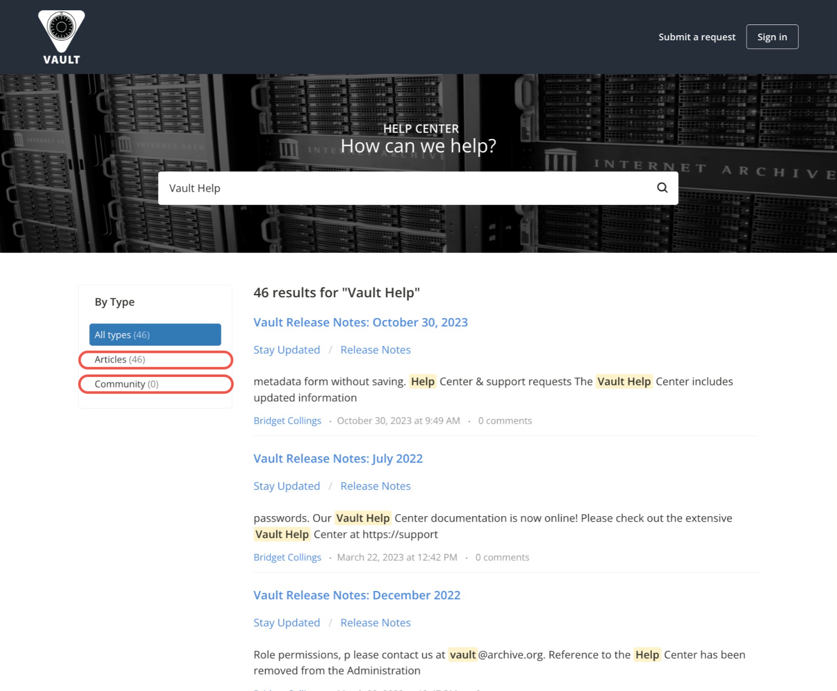Click 0 comments on the October 30 result
This screenshot has width=837, height=691.
[505, 421]
